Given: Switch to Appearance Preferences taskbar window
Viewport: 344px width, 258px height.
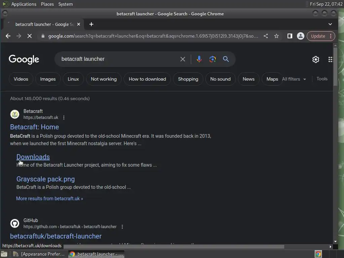Looking at the screenshot, I should 39,254.
